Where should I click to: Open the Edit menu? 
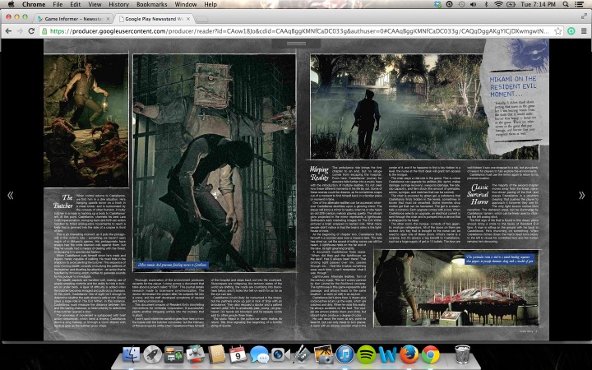point(75,4)
